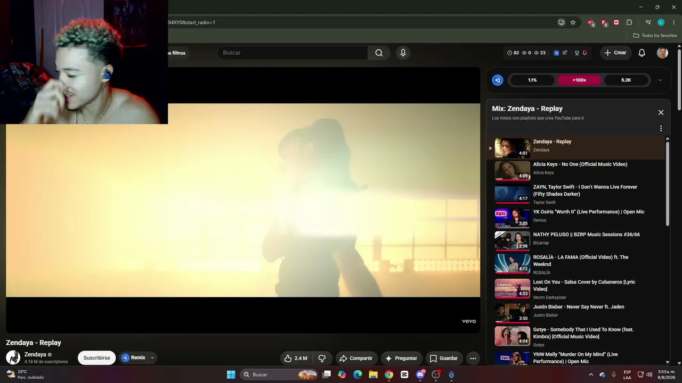
Task: Save video with Guardar button
Action: pyautogui.click(x=443, y=358)
